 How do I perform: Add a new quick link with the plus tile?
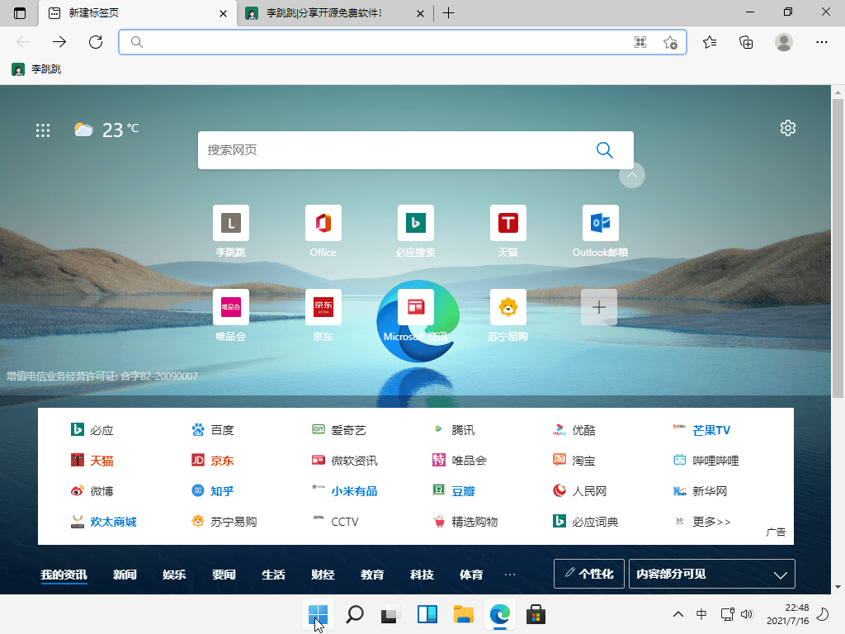click(599, 307)
